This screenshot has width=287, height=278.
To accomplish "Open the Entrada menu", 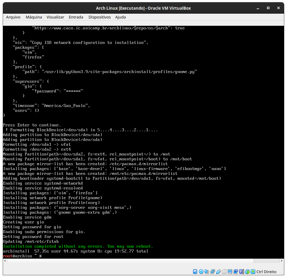I will (x=76, y=17).
